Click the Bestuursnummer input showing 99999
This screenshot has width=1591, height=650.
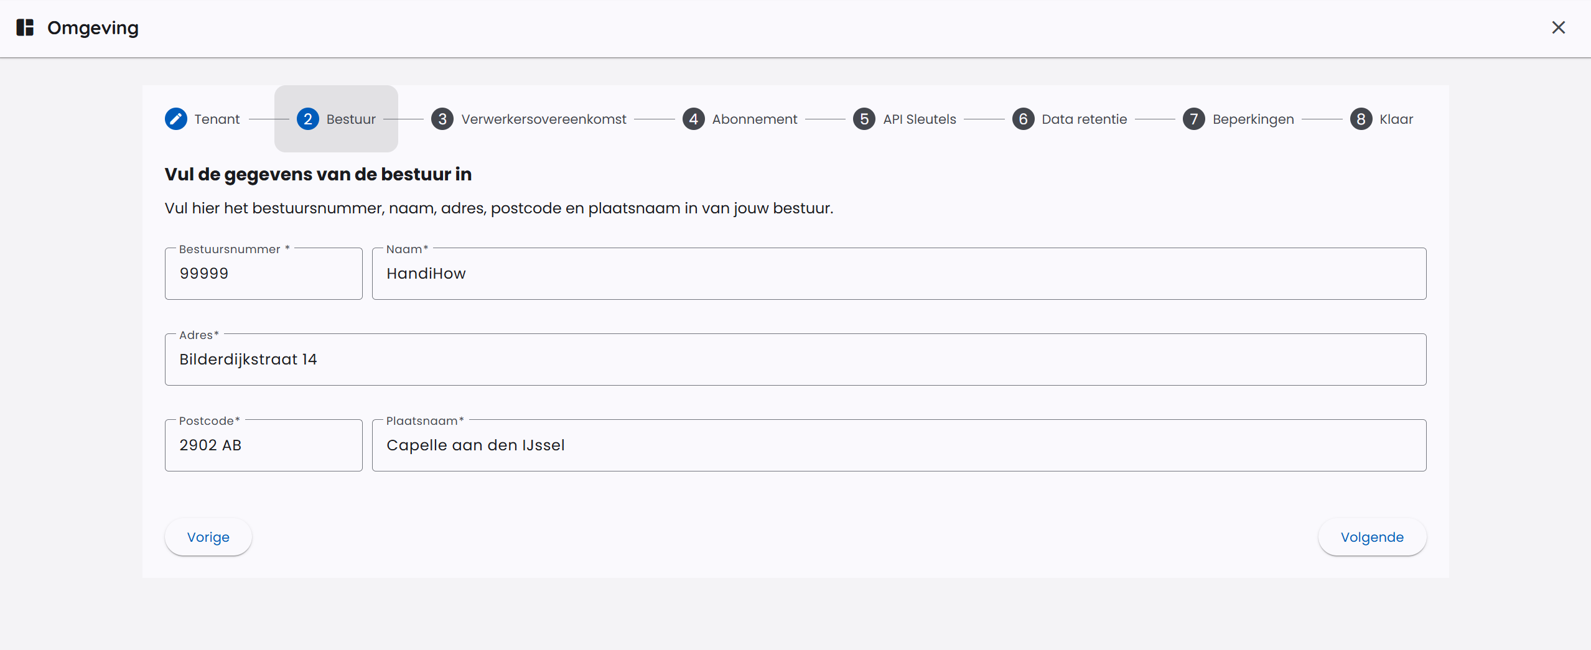263,273
